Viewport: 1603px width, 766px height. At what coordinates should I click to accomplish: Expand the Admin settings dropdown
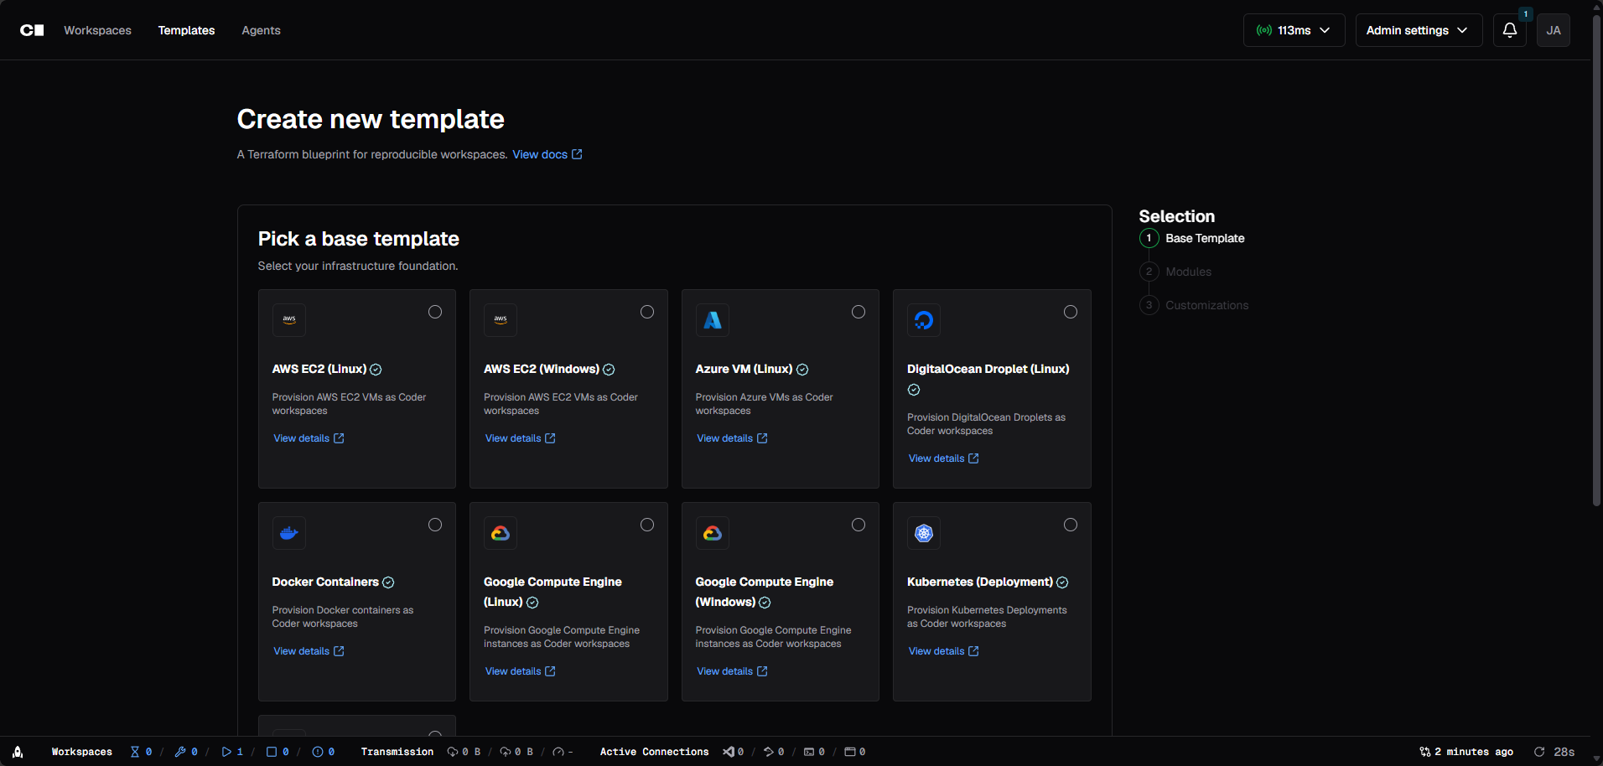(x=1419, y=30)
